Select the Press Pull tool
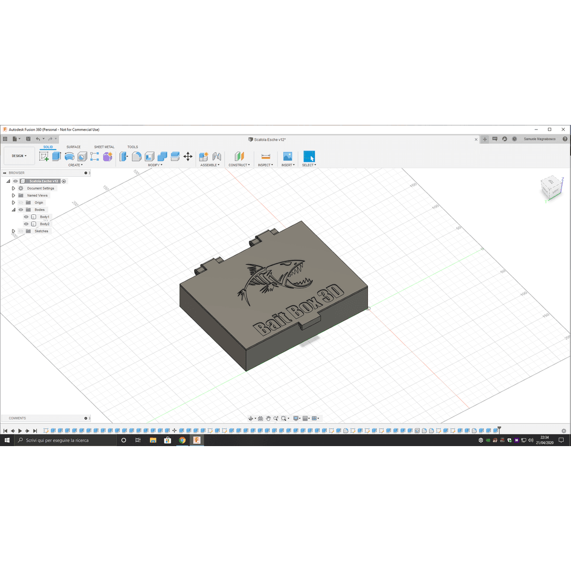 (124, 157)
